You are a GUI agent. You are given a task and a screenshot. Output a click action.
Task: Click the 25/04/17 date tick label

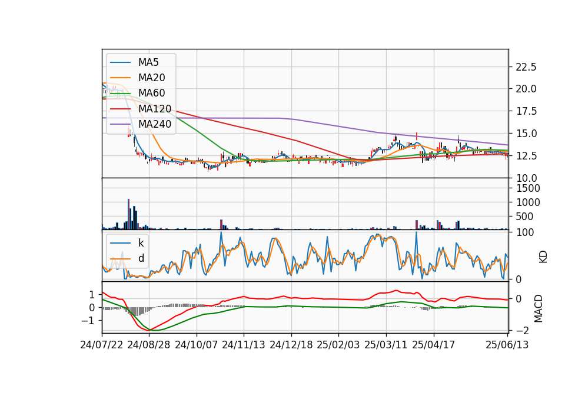tap(434, 345)
